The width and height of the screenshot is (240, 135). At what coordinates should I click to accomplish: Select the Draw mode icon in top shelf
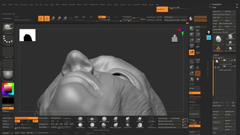pyautogui.click(x=47, y=18)
